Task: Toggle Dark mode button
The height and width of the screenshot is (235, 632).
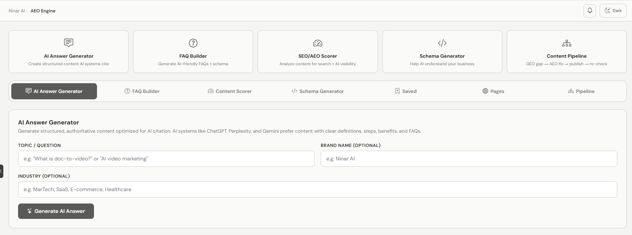Action: 613,10
